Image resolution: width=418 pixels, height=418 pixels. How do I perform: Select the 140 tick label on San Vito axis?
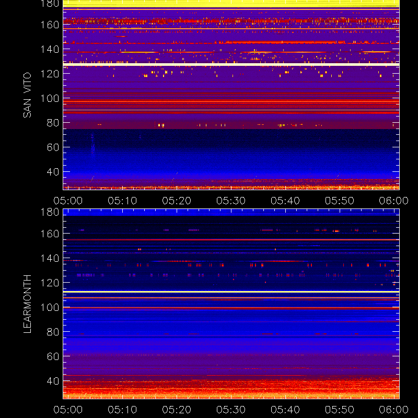pyautogui.click(x=50, y=49)
